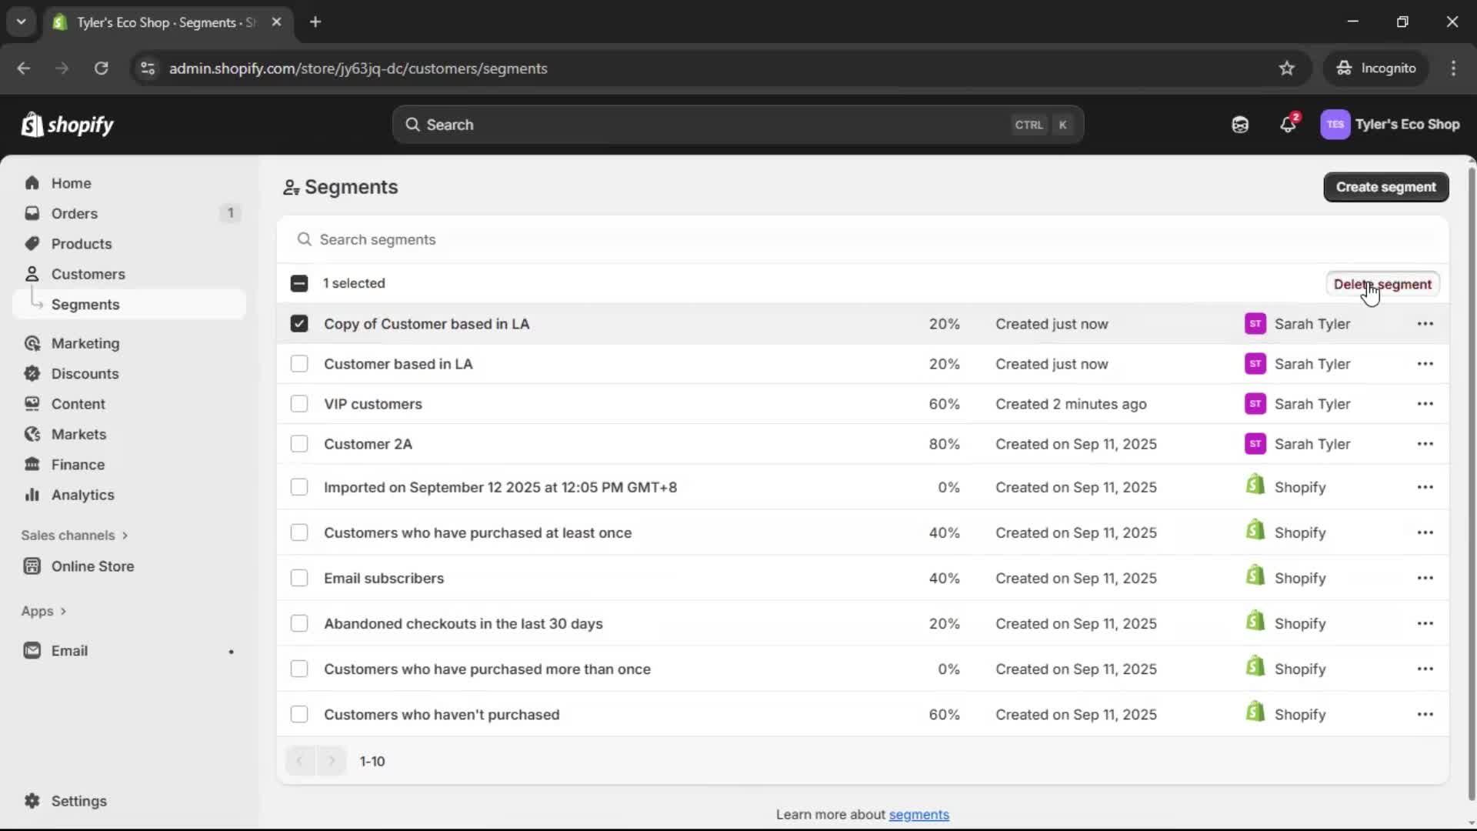Select the Products section icon
Image resolution: width=1477 pixels, height=831 pixels.
[32, 243]
